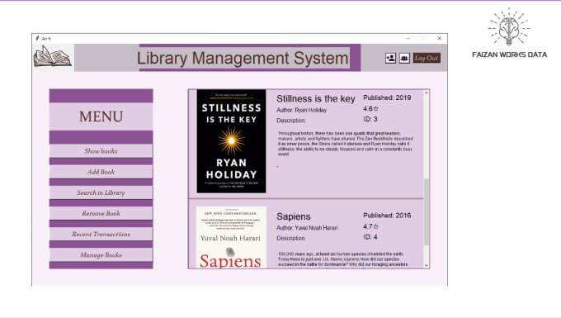Click the open book logo icon
Screen dimensions: 561x318
point(53,57)
